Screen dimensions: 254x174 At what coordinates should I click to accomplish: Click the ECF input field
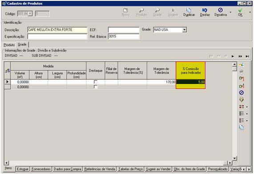pos(124,30)
